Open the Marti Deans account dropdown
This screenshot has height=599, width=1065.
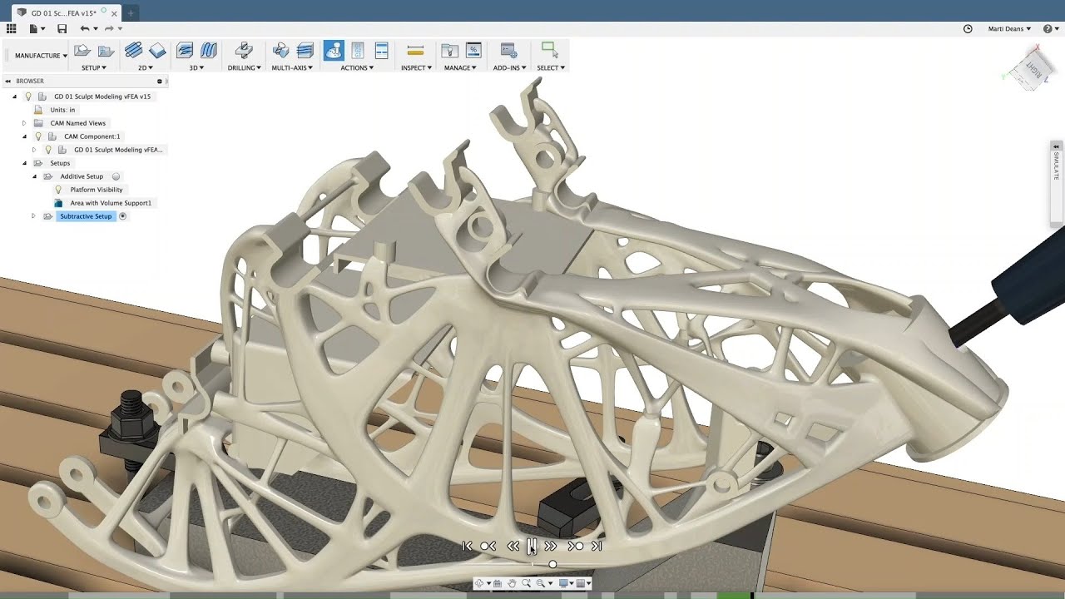click(x=1009, y=28)
